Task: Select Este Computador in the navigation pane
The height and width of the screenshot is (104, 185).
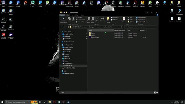Action: tap(68, 45)
